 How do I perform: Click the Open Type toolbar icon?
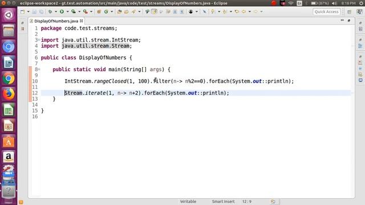click(119, 11)
